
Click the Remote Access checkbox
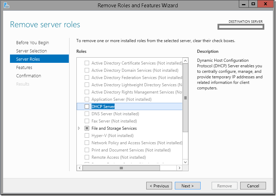tap(87, 157)
